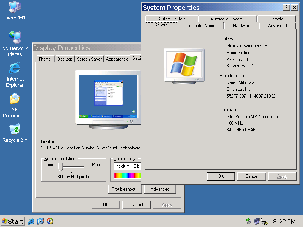Switch to Themes tab in Display Properties
The height and width of the screenshot is (227, 303).
point(45,59)
